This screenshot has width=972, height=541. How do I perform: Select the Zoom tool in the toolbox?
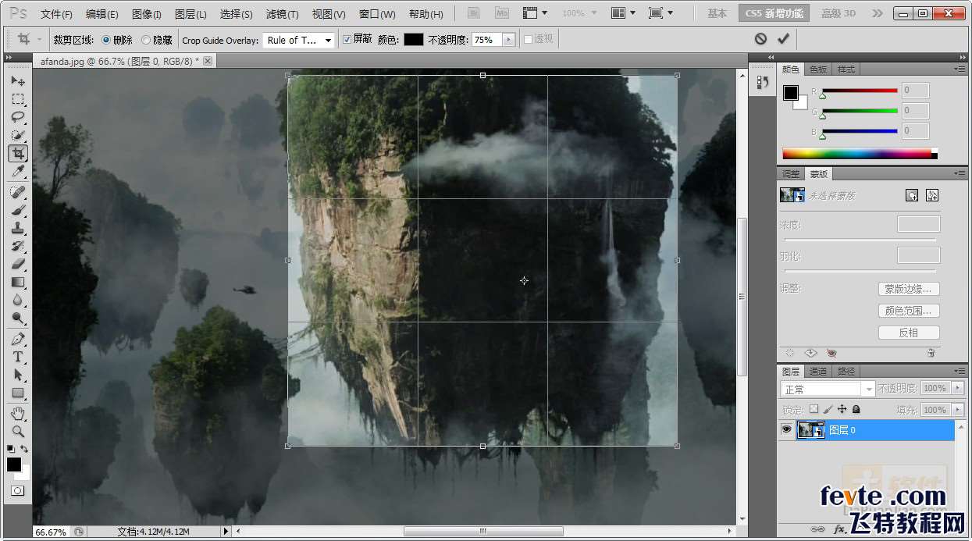[x=18, y=430]
